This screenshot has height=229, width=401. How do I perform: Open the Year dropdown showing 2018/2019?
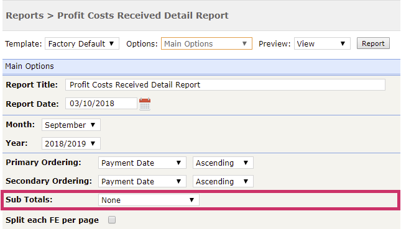click(x=71, y=143)
